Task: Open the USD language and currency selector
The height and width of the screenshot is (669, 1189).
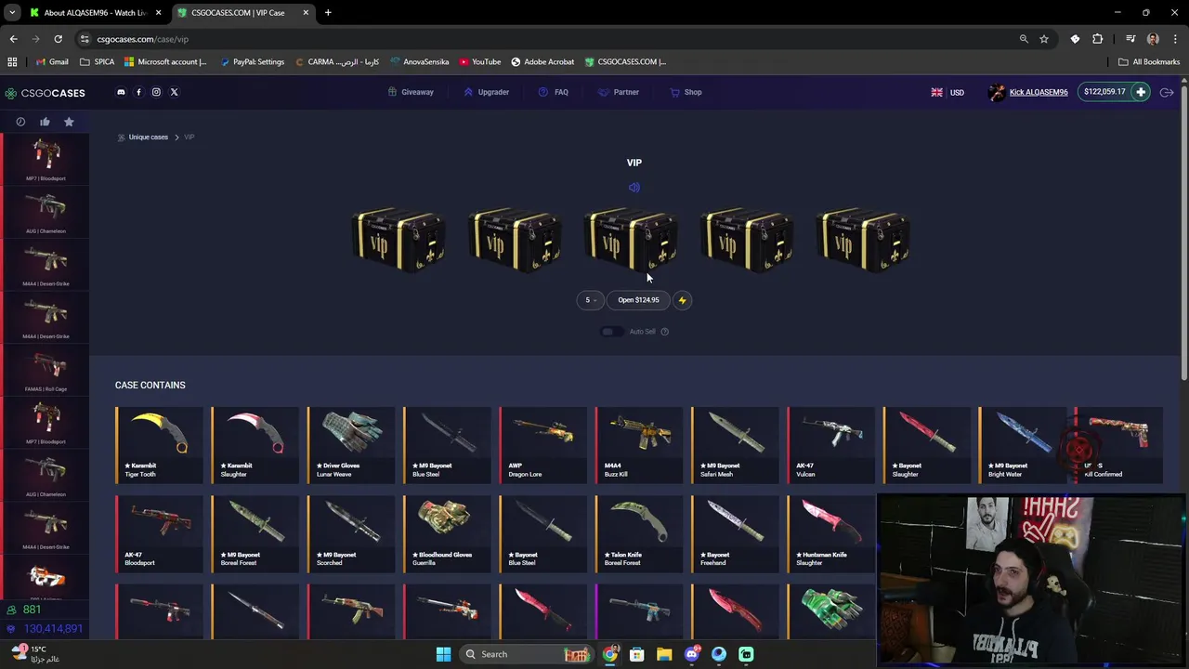Action: tap(947, 93)
